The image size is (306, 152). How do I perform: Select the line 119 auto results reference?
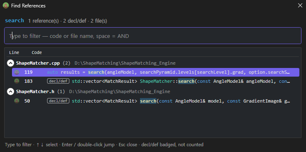click(x=156, y=72)
